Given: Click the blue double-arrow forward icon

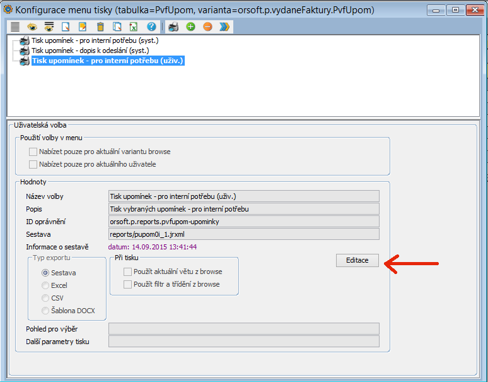Looking at the screenshot, I should (x=224, y=27).
